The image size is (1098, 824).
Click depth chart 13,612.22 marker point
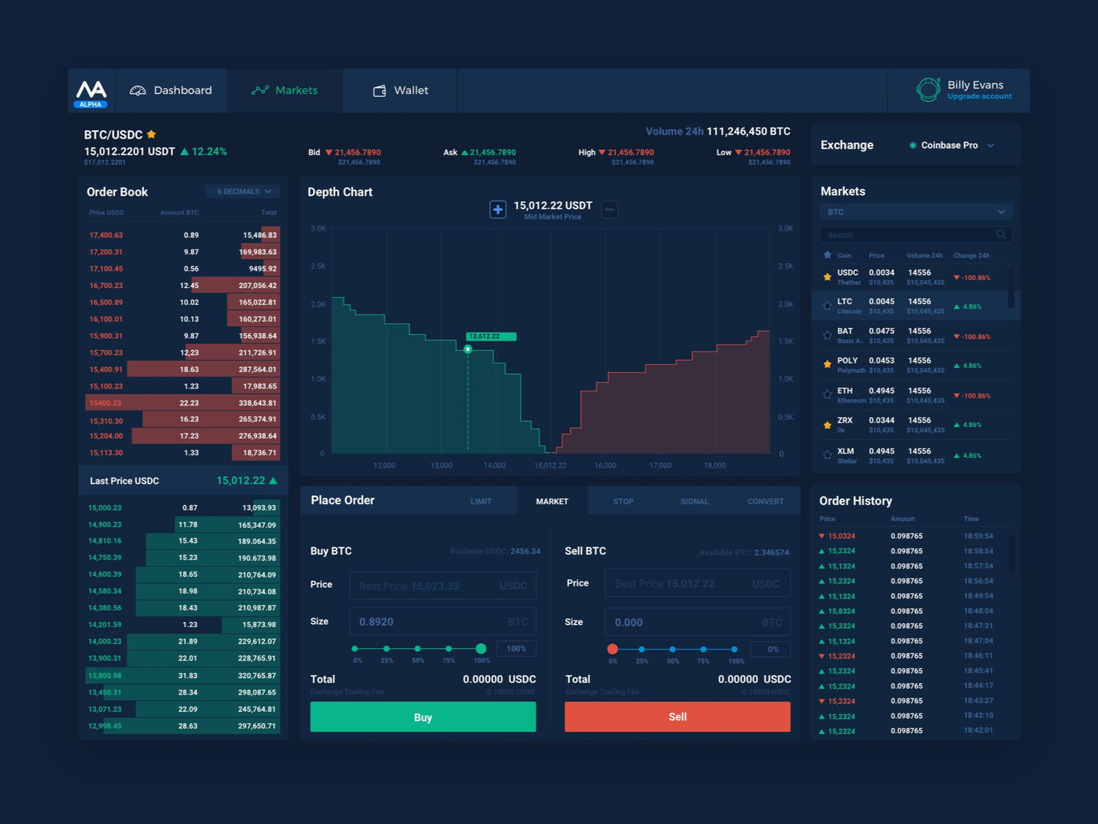468,350
